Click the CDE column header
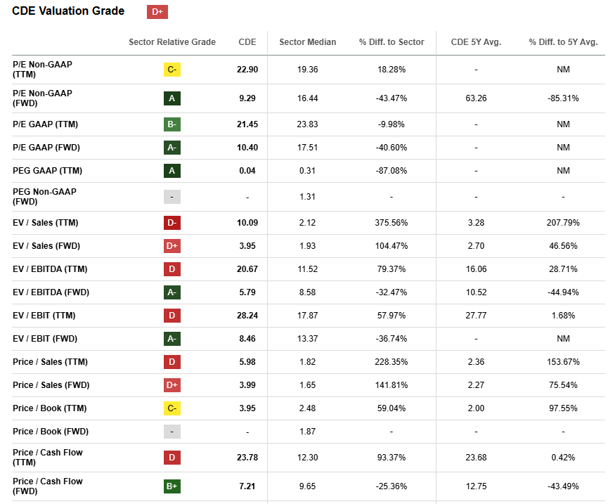The height and width of the screenshot is (504, 608). point(247,42)
